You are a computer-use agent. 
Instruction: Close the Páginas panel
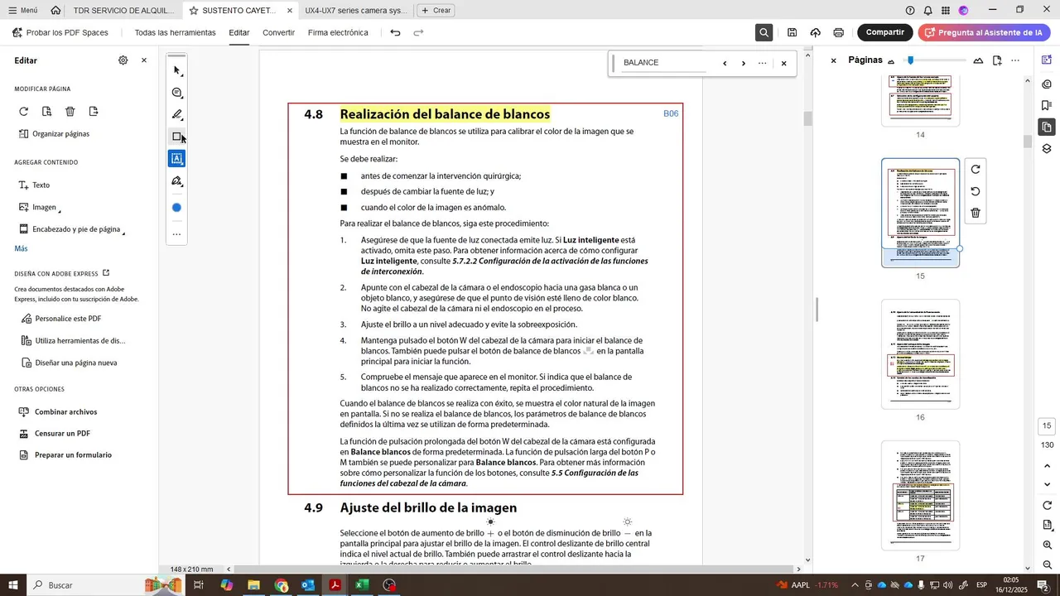pyautogui.click(x=834, y=60)
